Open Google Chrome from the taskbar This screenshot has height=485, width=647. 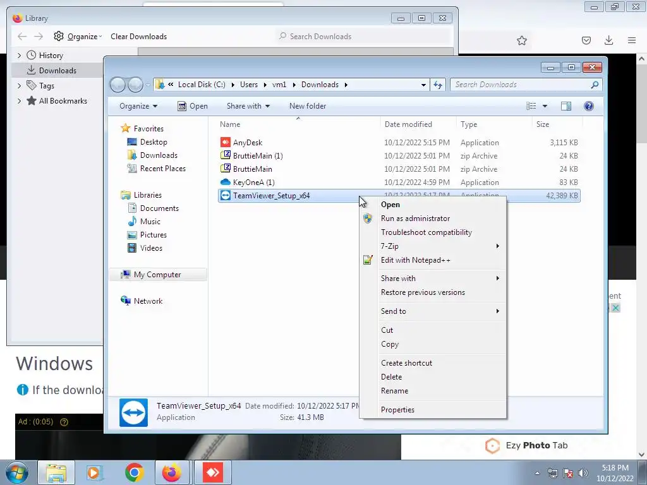click(134, 472)
